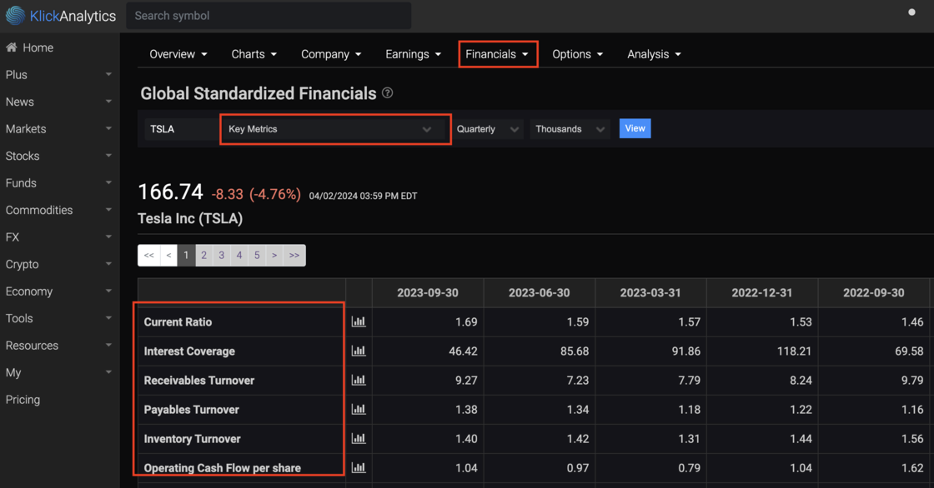This screenshot has height=488, width=934.
Task: Open the Analysis tab menu
Action: coord(654,54)
